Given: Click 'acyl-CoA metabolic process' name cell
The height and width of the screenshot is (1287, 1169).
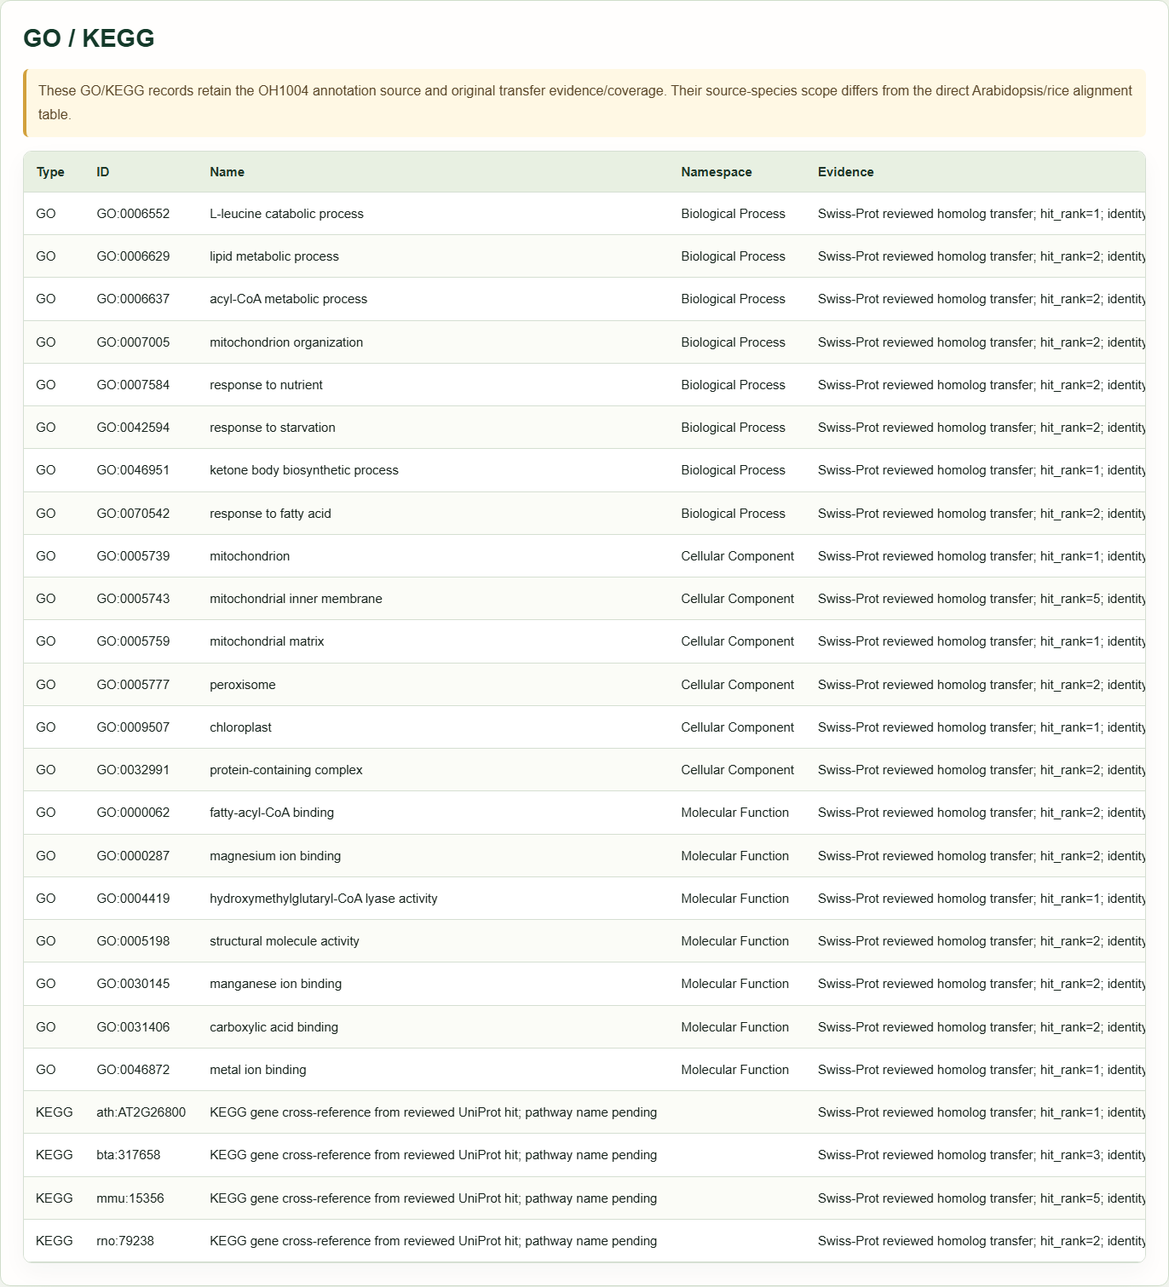Looking at the screenshot, I should point(289,299).
